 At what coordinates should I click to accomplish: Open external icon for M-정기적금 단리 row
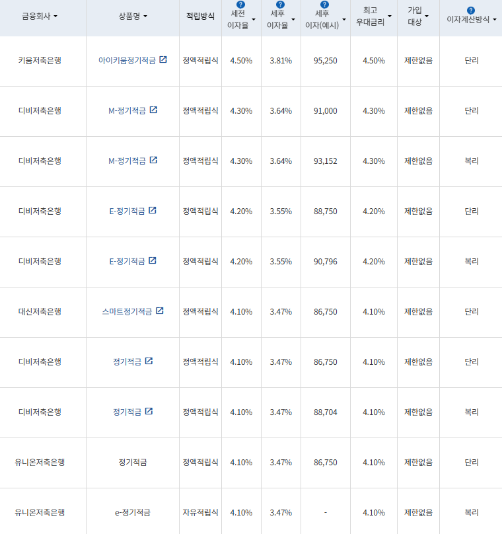click(x=153, y=110)
